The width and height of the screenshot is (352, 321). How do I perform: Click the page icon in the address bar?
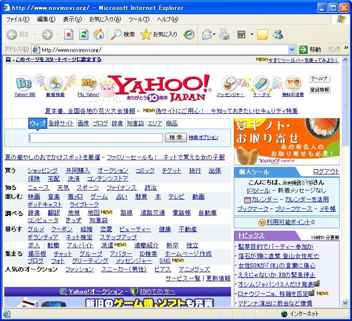point(36,50)
